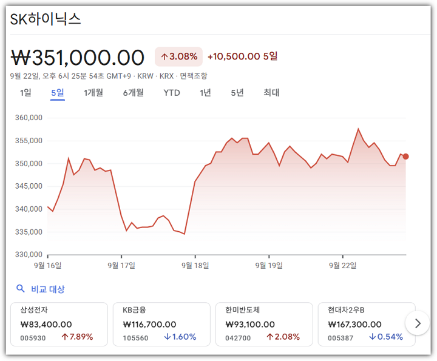The height and width of the screenshot is (361, 437).
Task: Show the 1년 range tab
Action: 205,92
